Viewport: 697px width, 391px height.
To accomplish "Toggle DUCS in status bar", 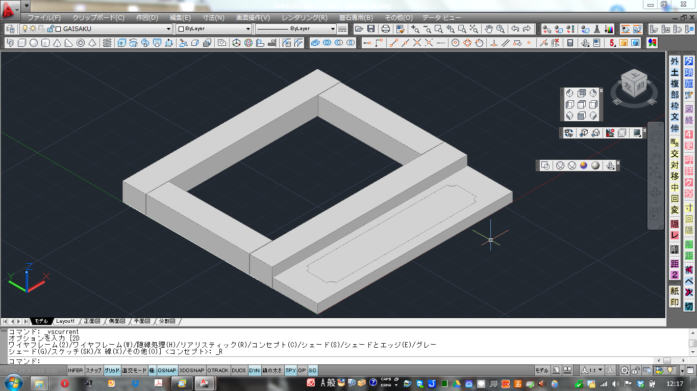I will tap(239, 371).
